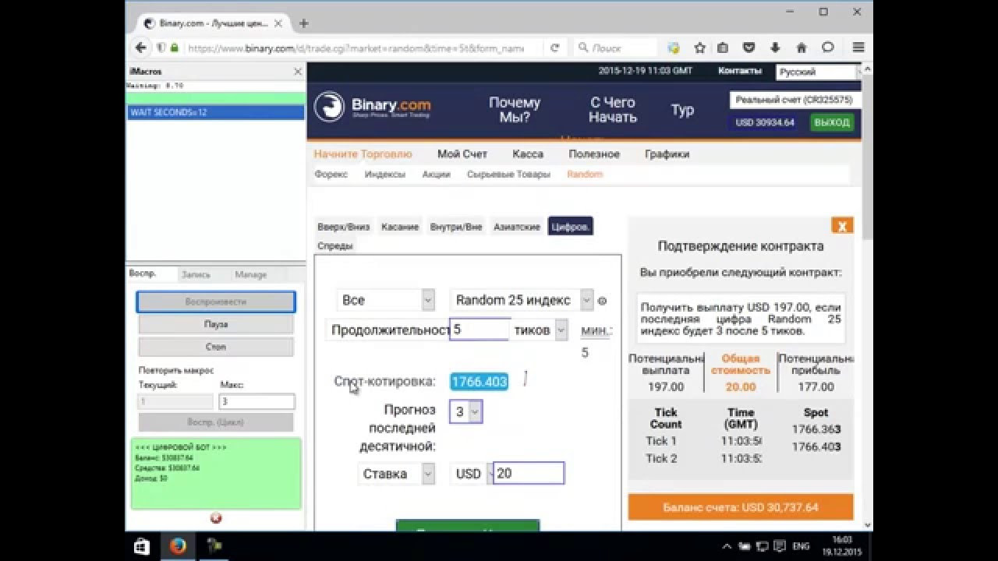998x561 pixels.
Task: Click the Firefox taskbar icon
Action: [178, 546]
